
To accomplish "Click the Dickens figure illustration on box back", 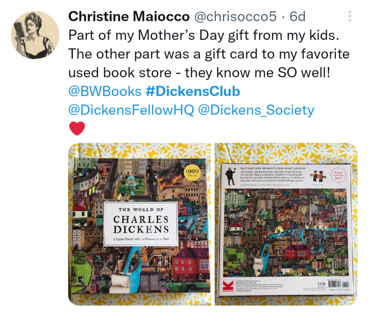I will pyautogui.click(x=230, y=176).
